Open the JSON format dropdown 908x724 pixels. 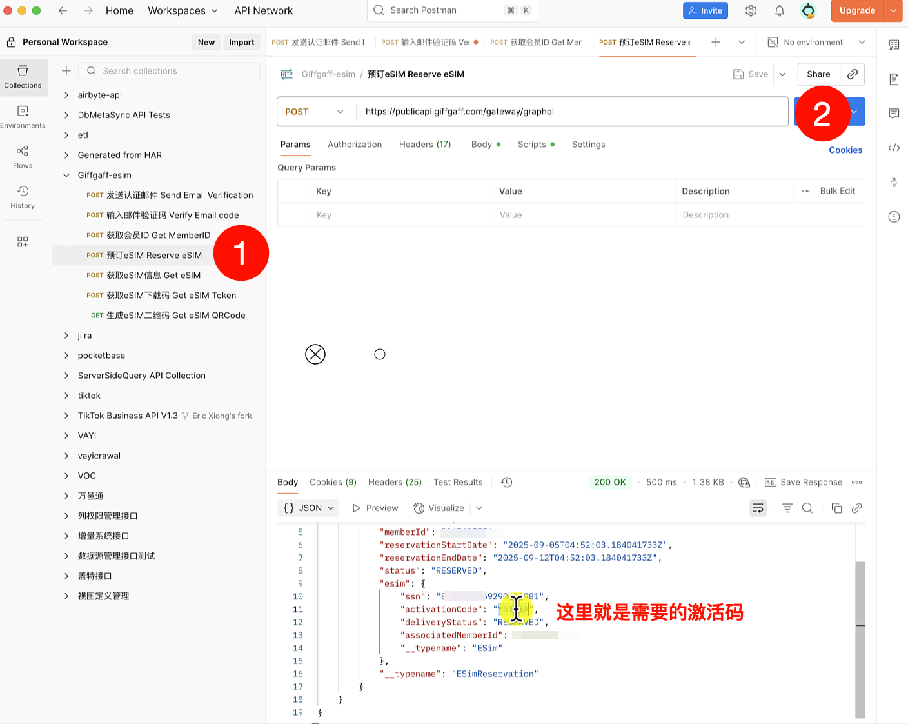[310, 508]
